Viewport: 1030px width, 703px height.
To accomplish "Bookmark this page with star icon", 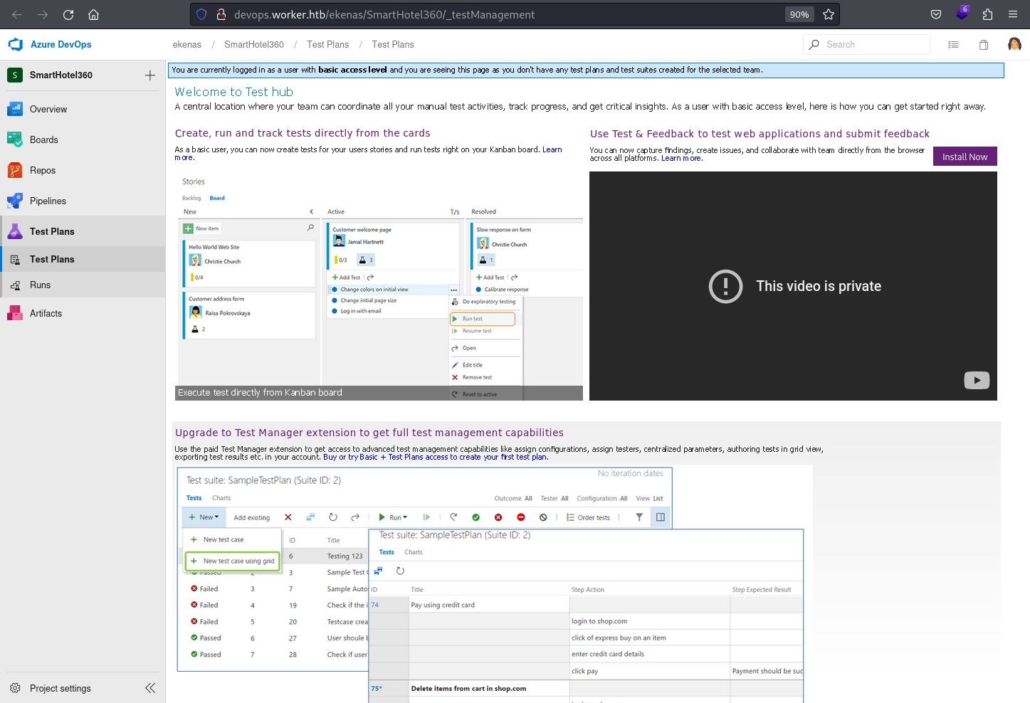I will [x=829, y=14].
